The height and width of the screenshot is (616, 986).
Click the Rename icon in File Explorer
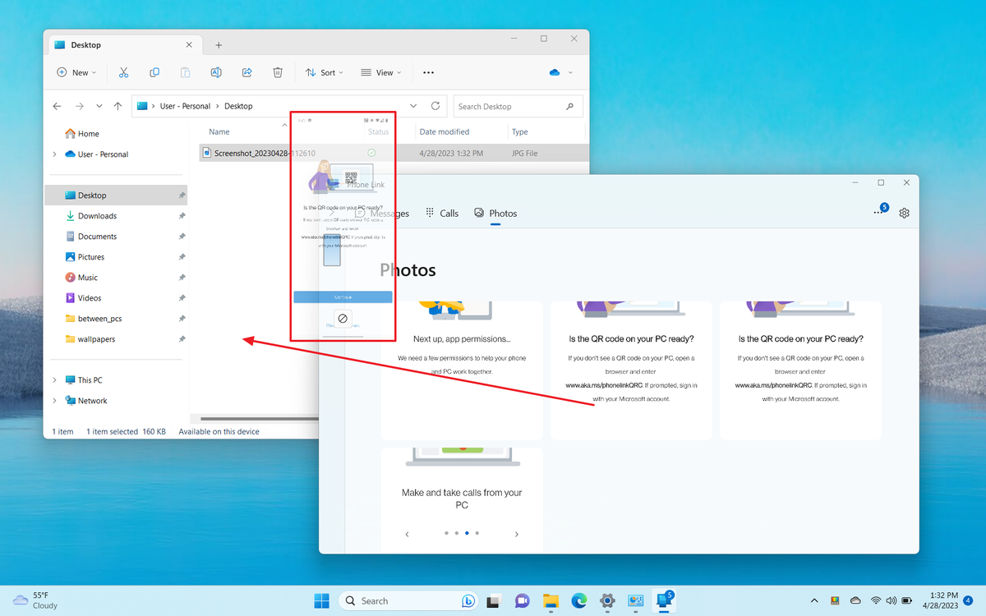[x=215, y=72]
